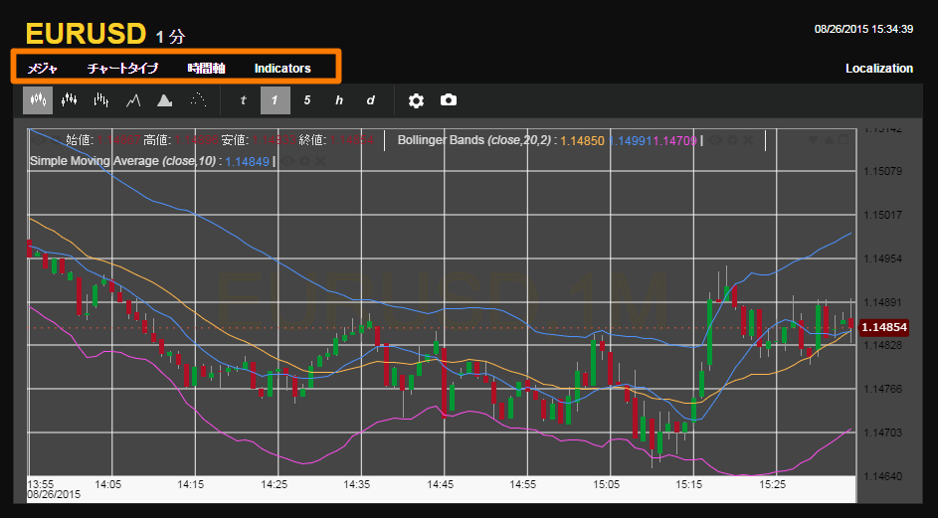938x518 pixels.
Task: Remove Bollinger Bands indicator with X
Action: tap(748, 140)
